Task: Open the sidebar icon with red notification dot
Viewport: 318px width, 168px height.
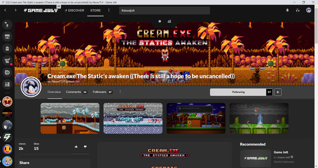Action: coord(7,60)
